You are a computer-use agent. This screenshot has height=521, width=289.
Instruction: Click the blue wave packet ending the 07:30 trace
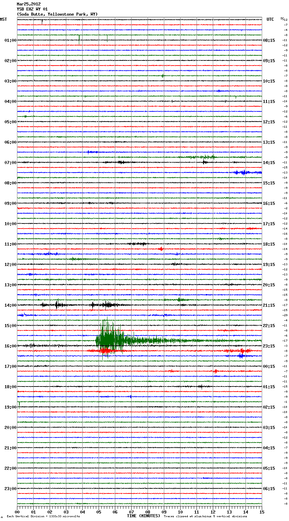click(x=248, y=173)
